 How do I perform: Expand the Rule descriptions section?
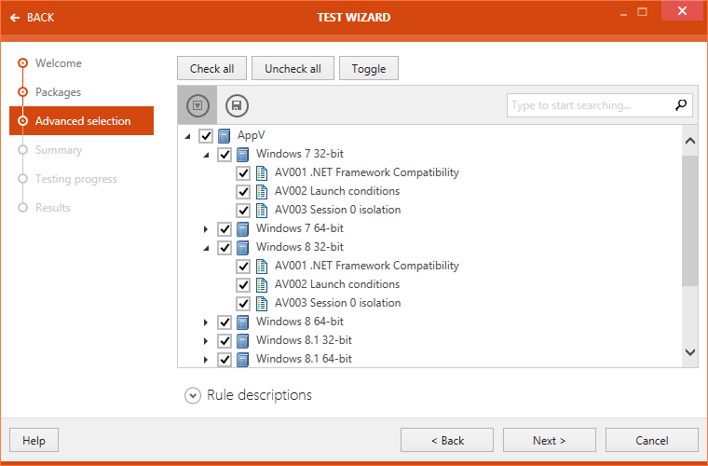pyautogui.click(x=193, y=395)
